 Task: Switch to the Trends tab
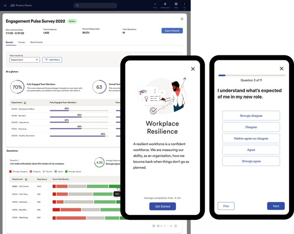coord(22,43)
